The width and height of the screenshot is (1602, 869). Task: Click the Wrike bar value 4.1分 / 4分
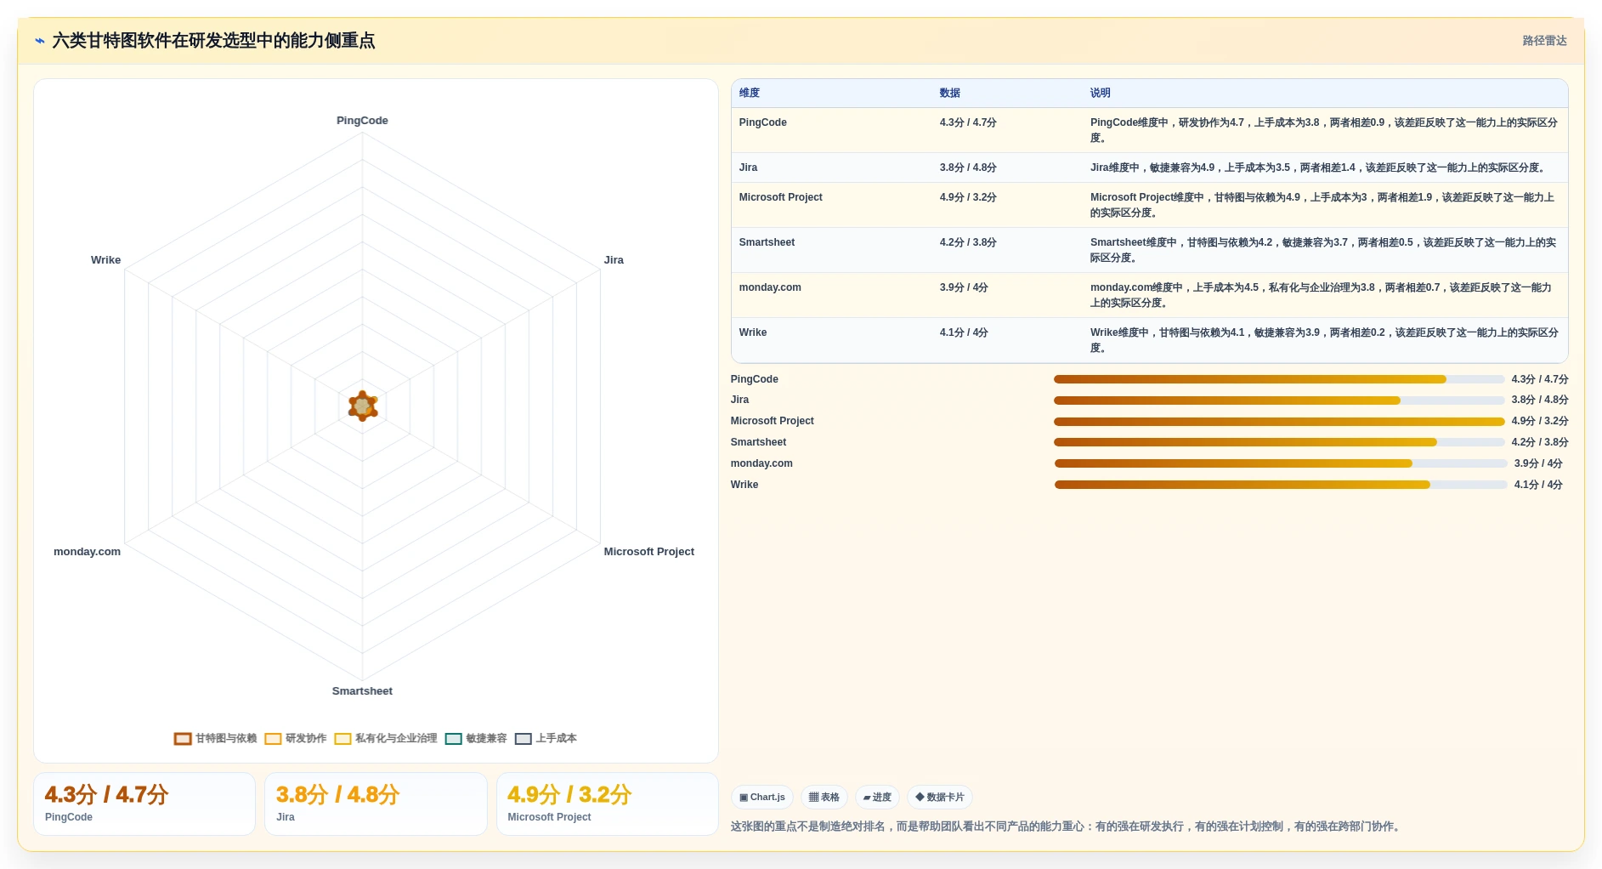[x=1538, y=485]
